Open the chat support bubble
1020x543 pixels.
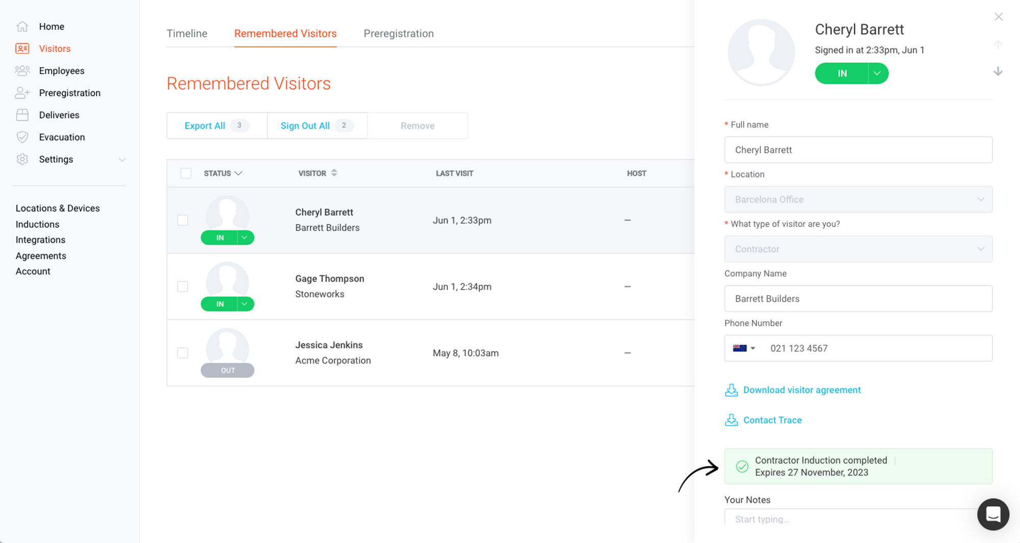point(992,514)
